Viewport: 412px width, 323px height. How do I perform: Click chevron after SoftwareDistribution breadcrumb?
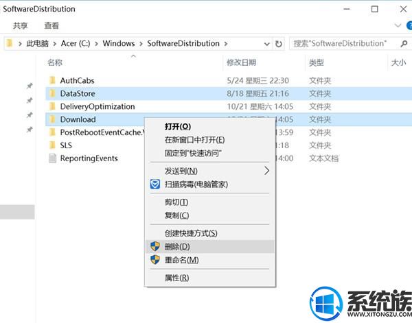point(226,44)
